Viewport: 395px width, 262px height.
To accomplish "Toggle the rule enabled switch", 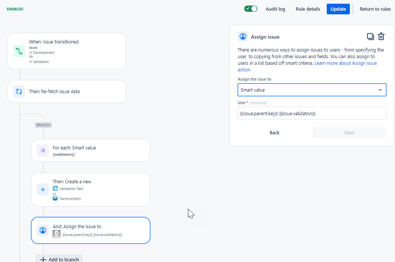I will coord(250,9).
